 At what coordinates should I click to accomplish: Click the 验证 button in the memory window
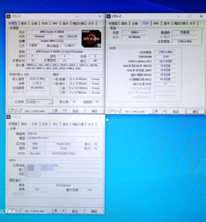(176, 111)
